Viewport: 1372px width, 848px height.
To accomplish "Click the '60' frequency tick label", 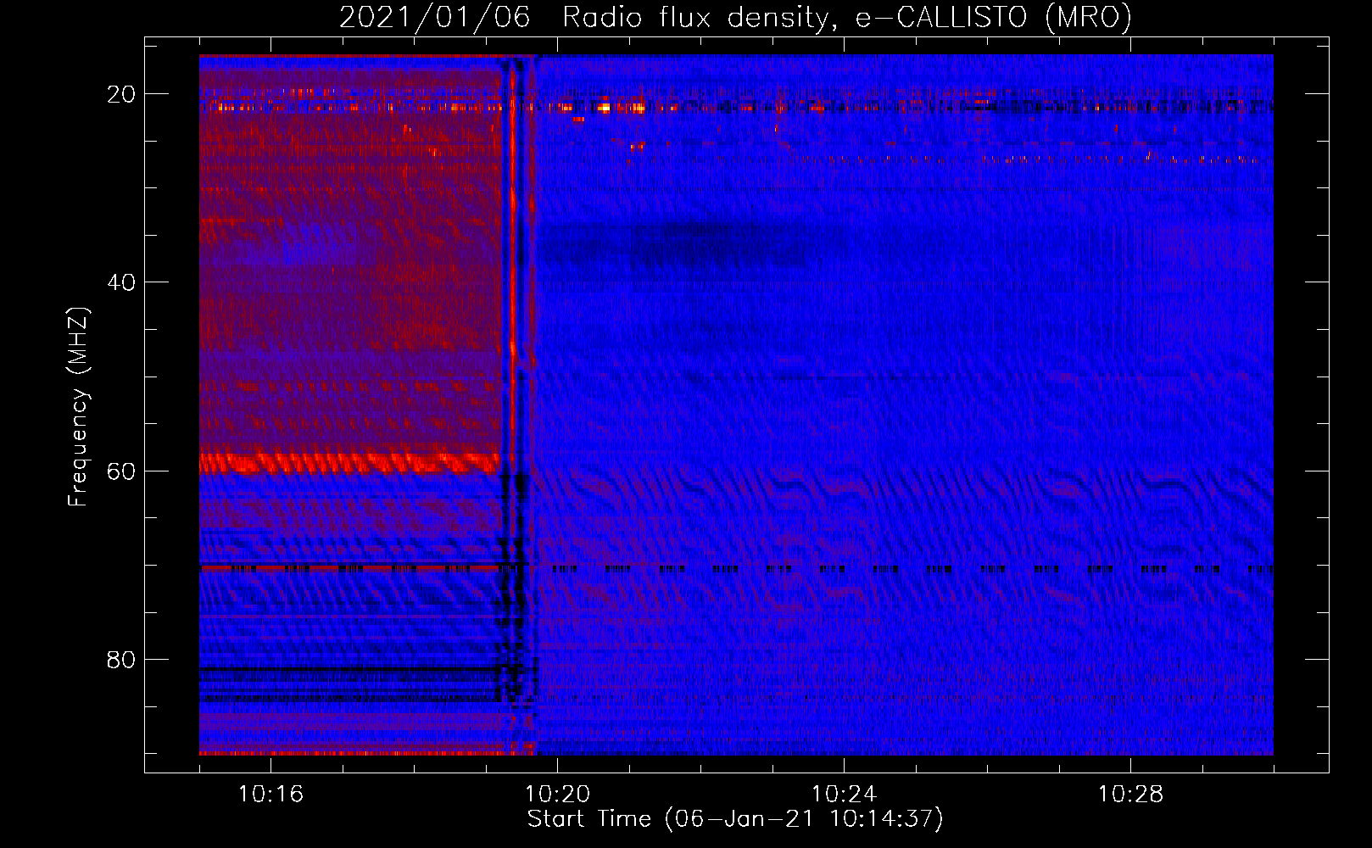I will pos(121,471).
